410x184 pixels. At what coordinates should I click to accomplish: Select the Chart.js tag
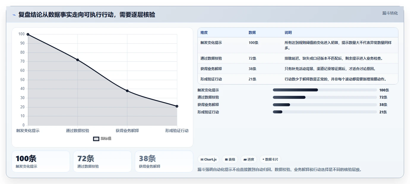208,159
